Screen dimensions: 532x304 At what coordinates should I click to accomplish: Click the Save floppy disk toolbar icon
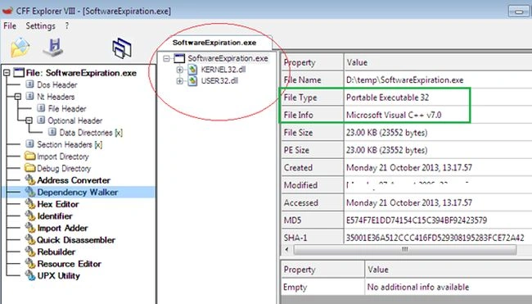click(x=53, y=48)
